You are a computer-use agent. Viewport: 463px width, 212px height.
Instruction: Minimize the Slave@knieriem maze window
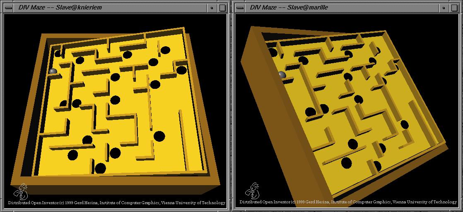tap(212, 8)
